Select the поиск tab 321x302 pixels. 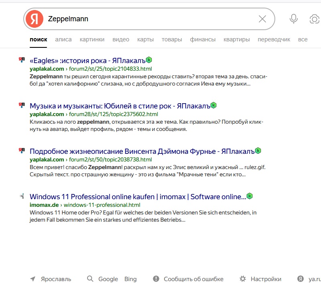(x=38, y=39)
